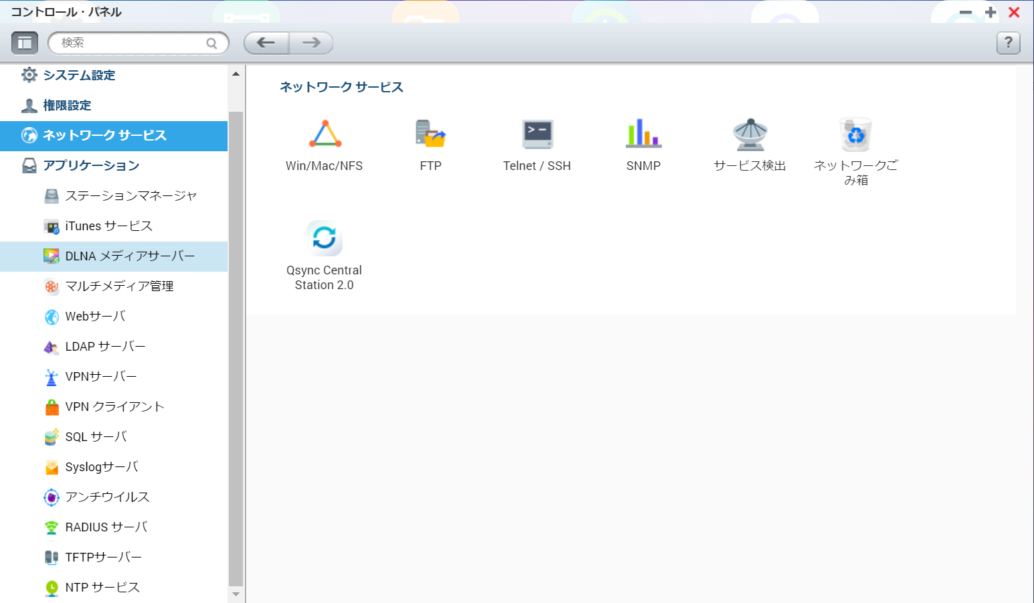Viewport: 1034px width, 603px height.
Task: Open アンチウイルス text entry
Action: point(108,497)
